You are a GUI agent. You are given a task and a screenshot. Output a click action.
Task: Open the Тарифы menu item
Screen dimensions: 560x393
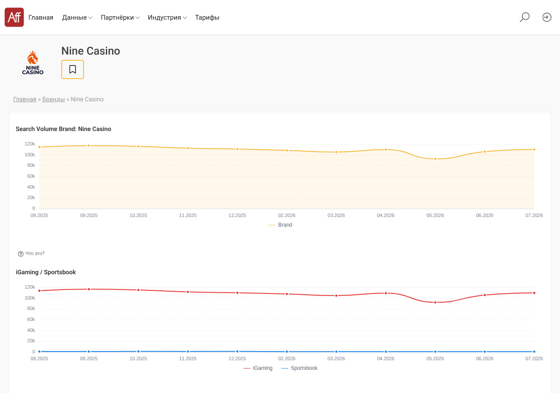207,17
